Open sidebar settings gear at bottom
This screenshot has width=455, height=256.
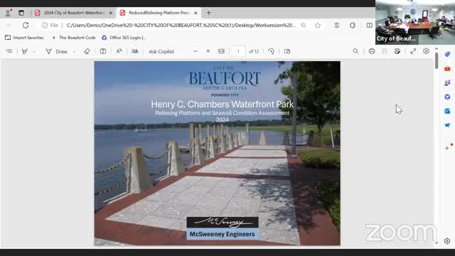click(447, 241)
